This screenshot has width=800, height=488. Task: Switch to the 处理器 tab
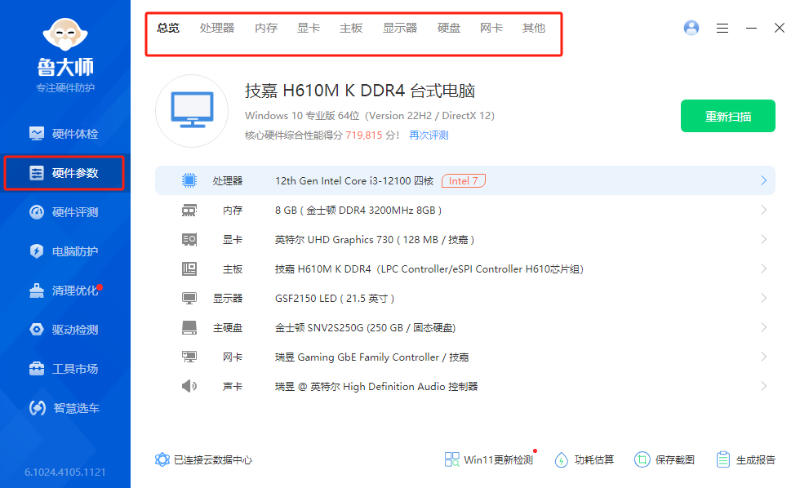tap(217, 28)
